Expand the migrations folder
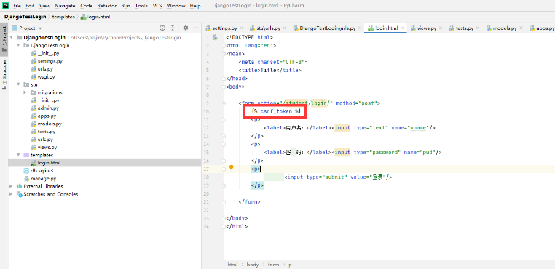 click(x=25, y=92)
